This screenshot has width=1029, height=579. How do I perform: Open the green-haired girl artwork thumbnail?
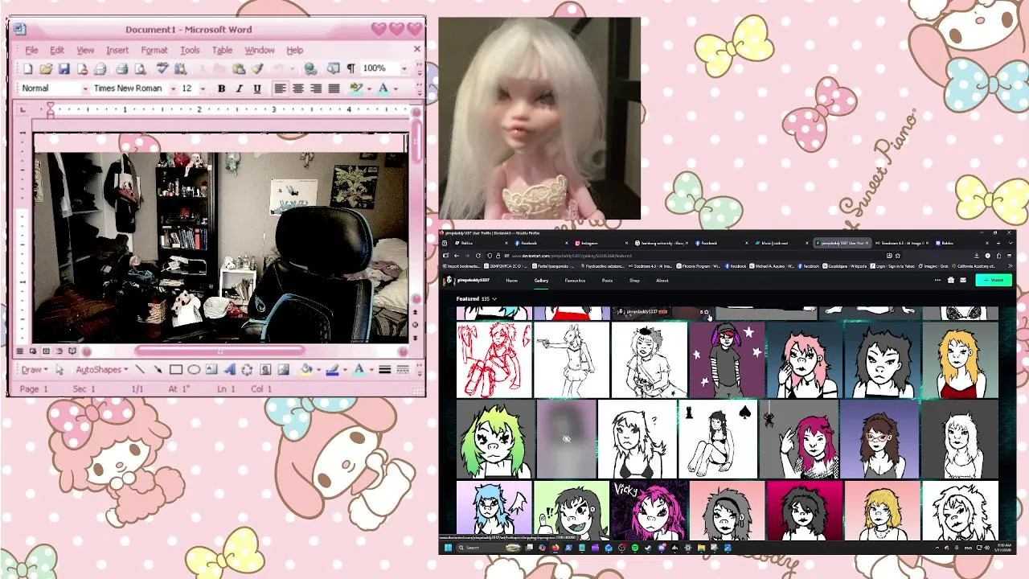494,440
